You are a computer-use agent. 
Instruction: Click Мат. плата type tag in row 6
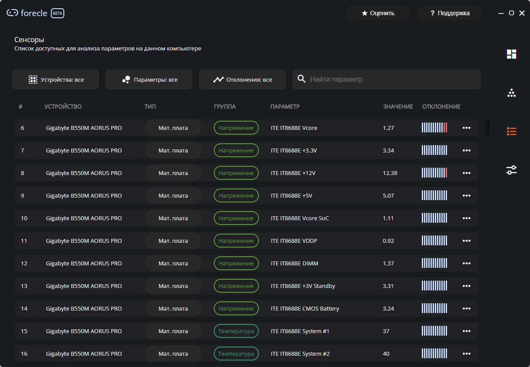(173, 128)
